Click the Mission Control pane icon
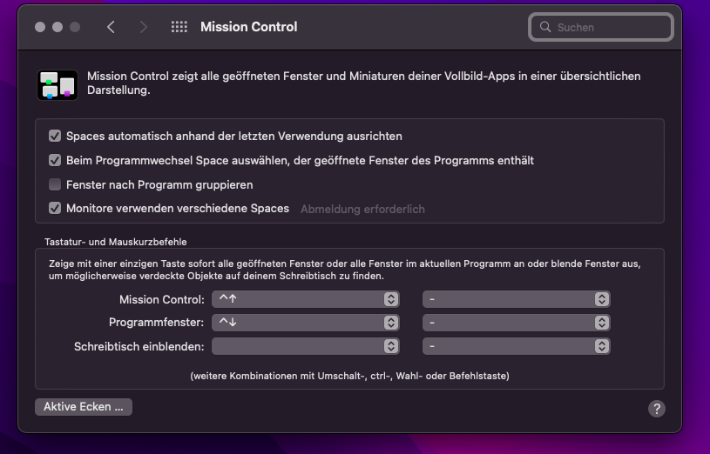 point(57,83)
